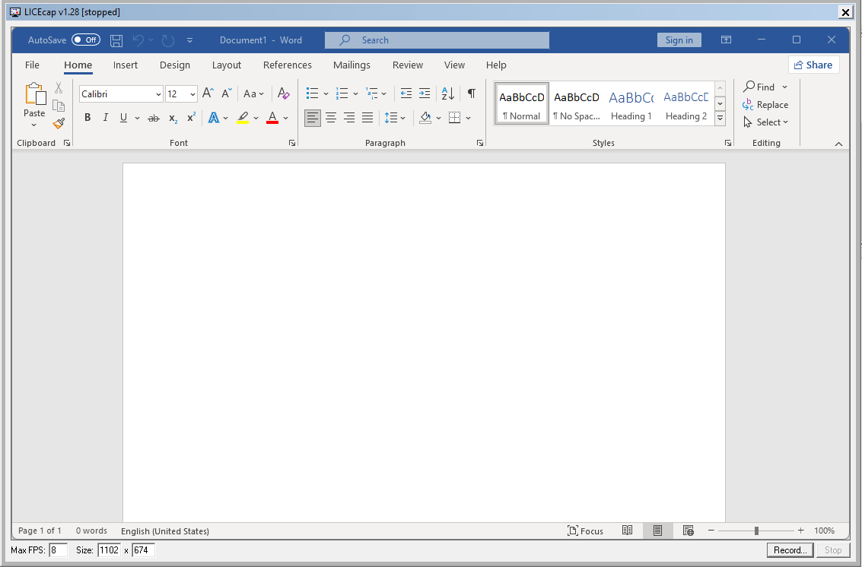Viewport: 862px width, 567px height.
Task: Expand the Styles gallery more arrow
Action: (x=720, y=118)
